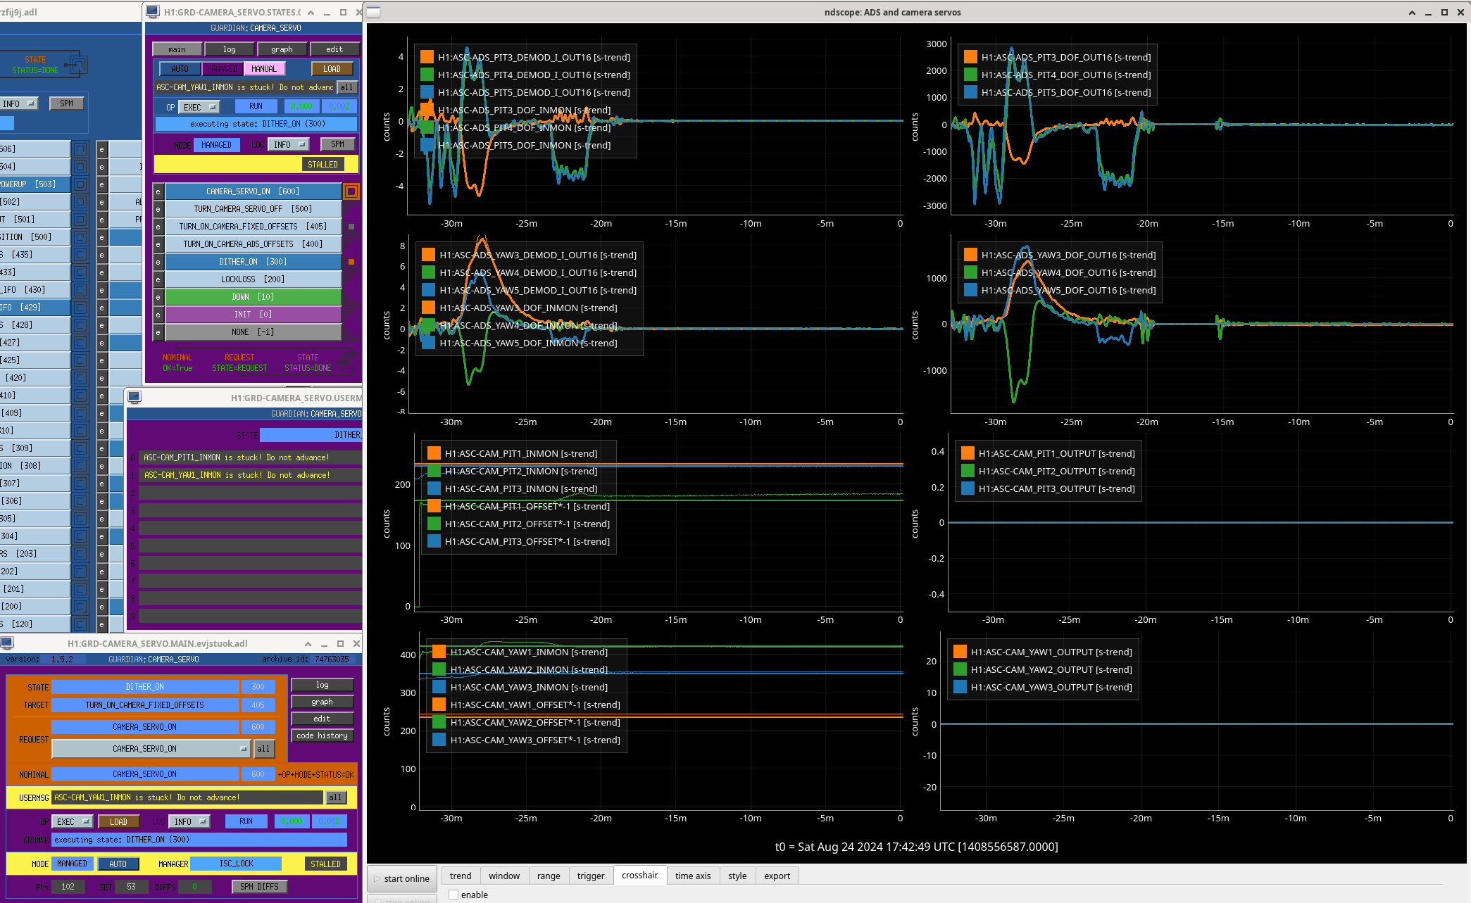Click 'e' icon beside TURN_CAMERA_SERVO_OFF [500]
The height and width of the screenshot is (903, 1471).
coord(158,209)
